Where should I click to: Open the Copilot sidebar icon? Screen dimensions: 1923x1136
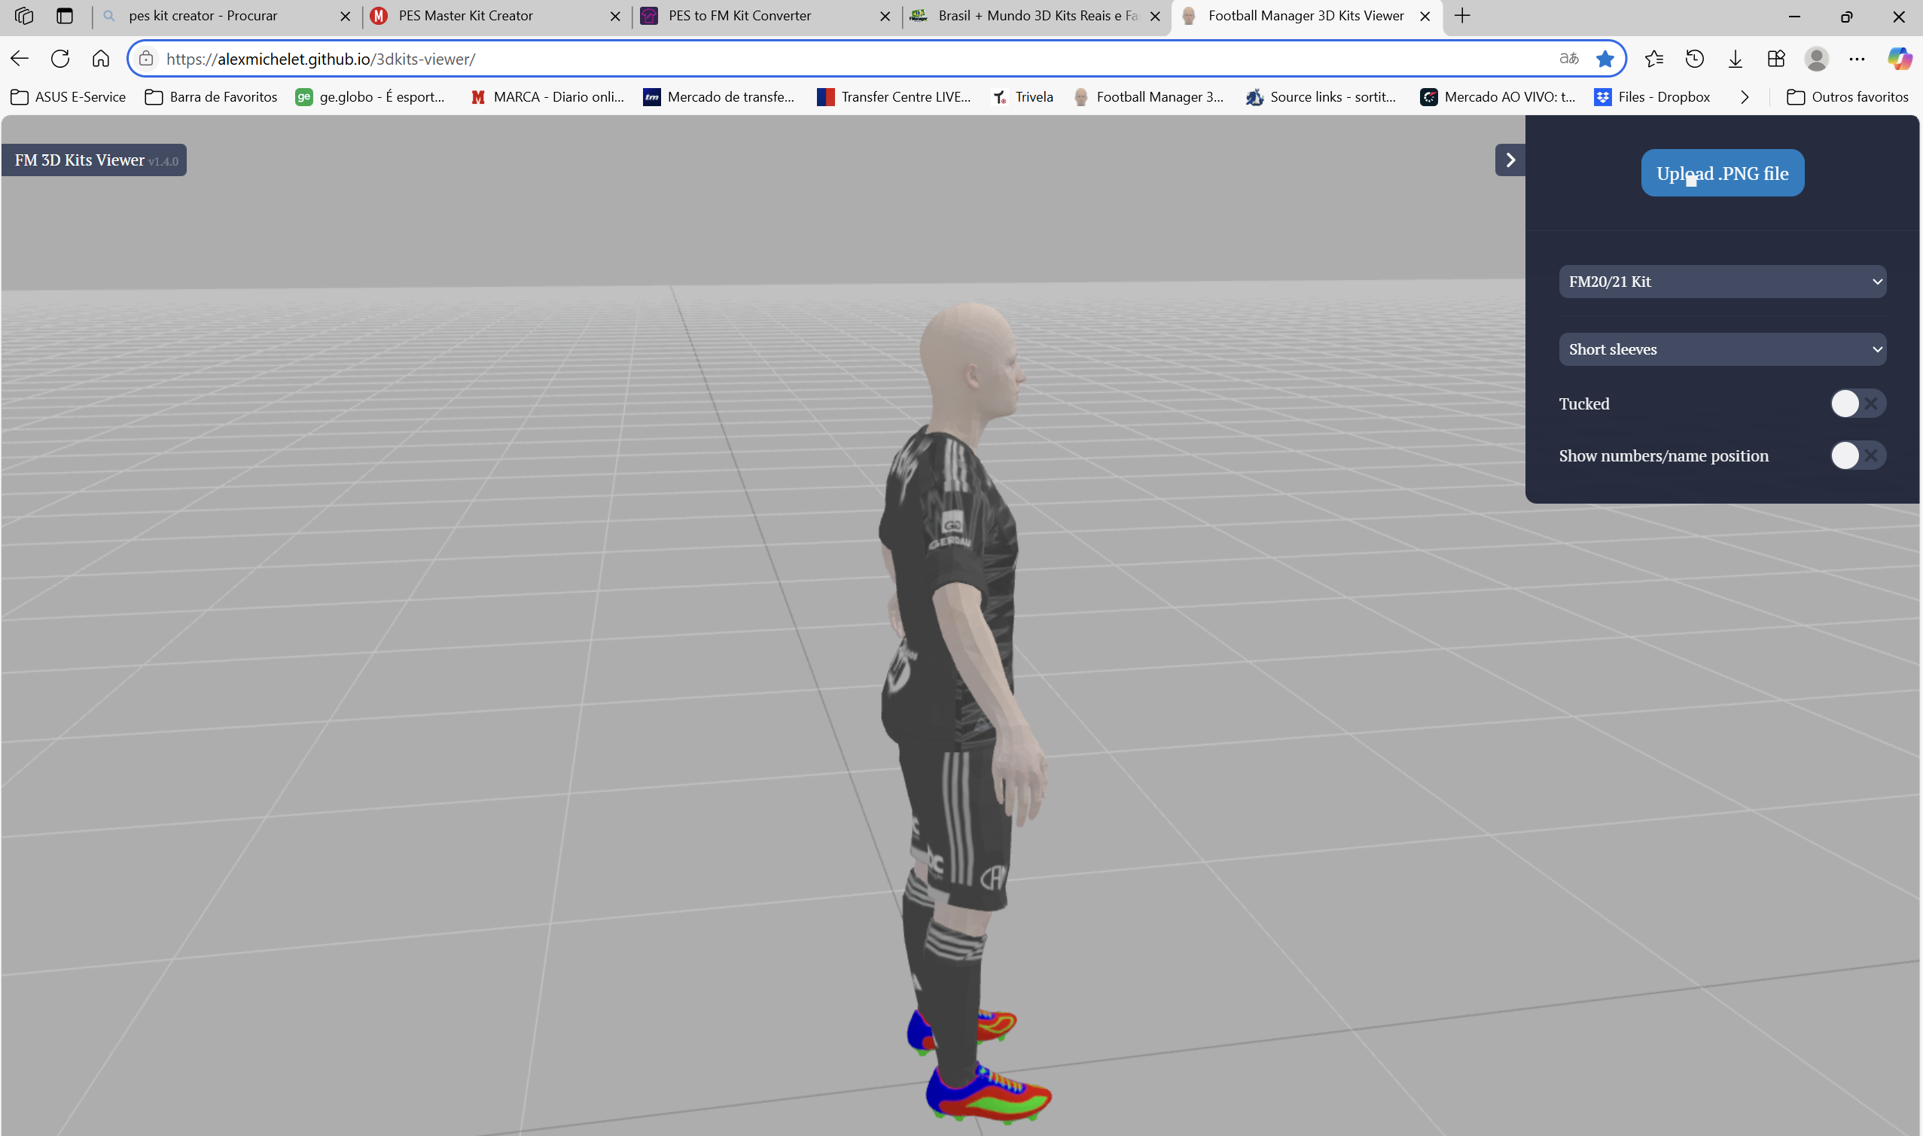pyautogui.click(x=1899, y=59)
